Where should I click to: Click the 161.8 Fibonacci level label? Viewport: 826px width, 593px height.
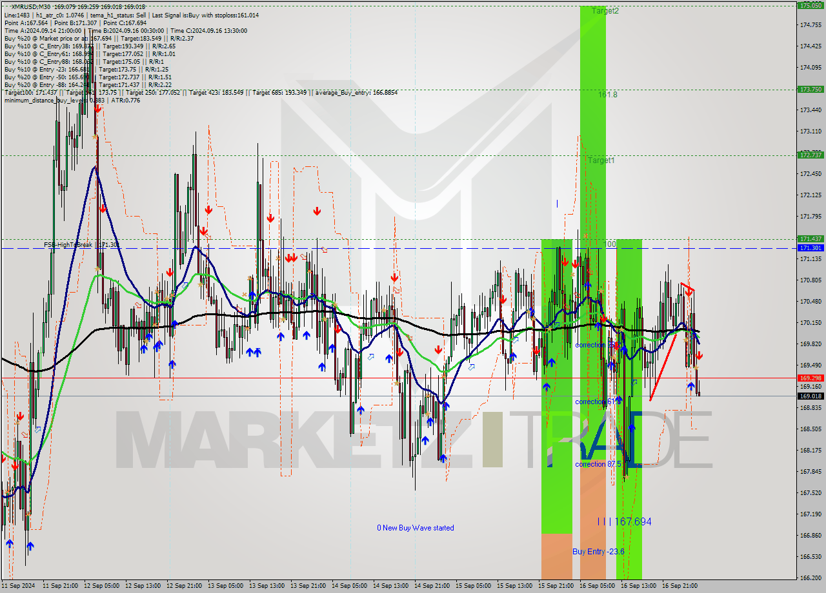click(607, 94)
